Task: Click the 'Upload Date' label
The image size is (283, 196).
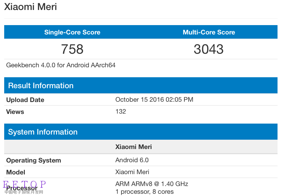Action: pyautogui.click(x=25, y=100)
